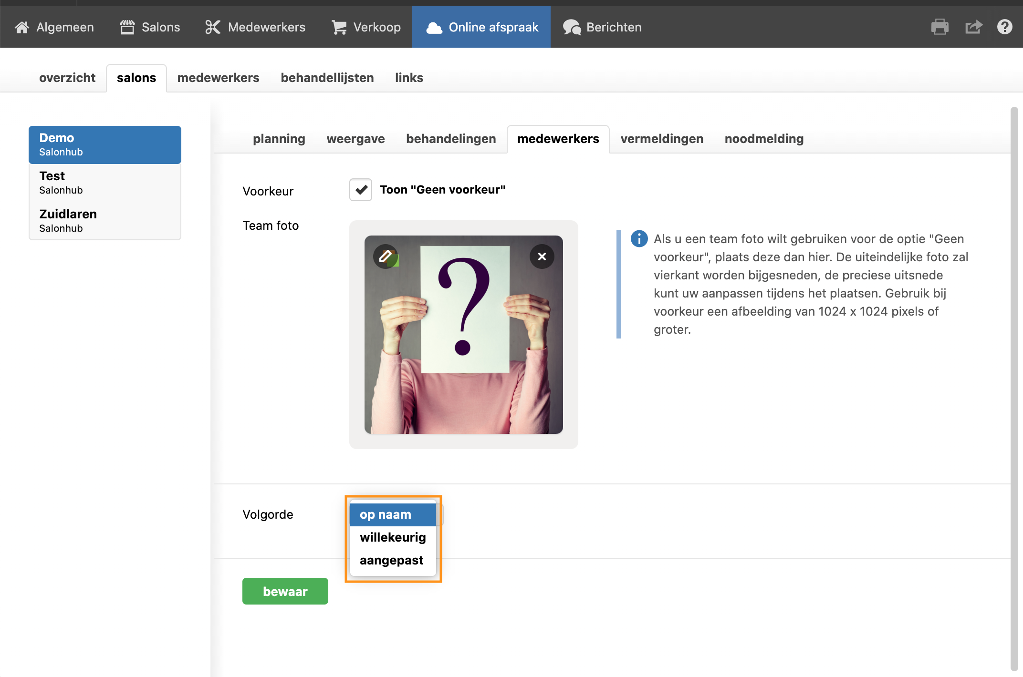
Task: Go to the behandellijsten sub-tab
Action: [x=327, y=78]
